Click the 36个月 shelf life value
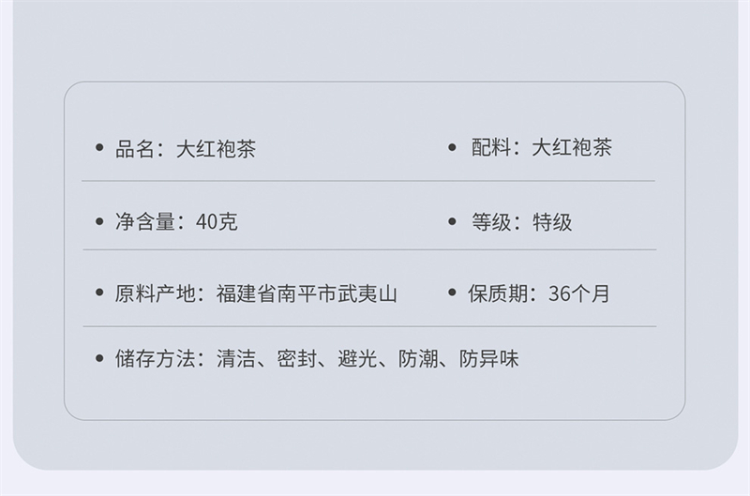Viewport: 750px width, 496px height. (x=578, y=293)
